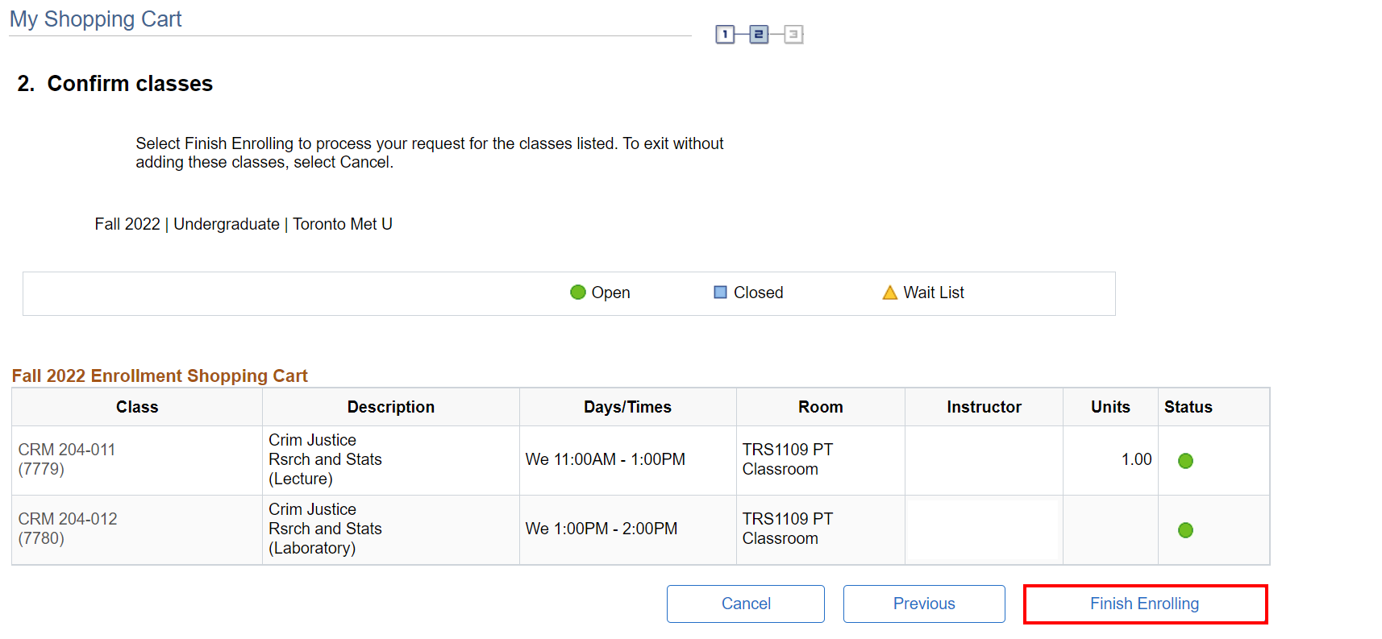
Task: Click the Units column header
Action: tap(1109, 407)
